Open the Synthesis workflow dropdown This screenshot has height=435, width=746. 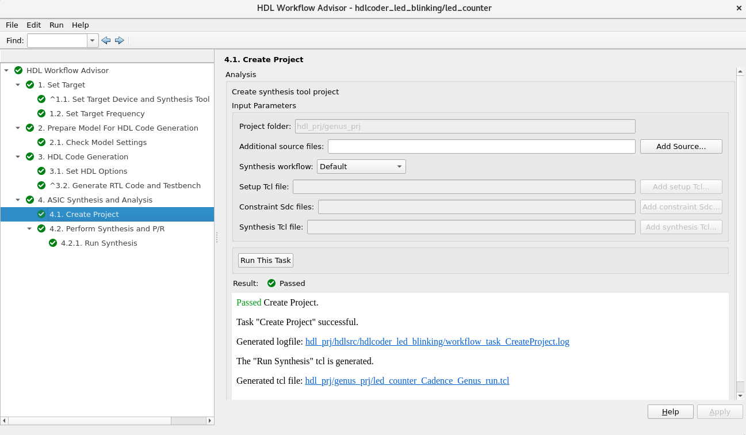[x=399, y=166]
